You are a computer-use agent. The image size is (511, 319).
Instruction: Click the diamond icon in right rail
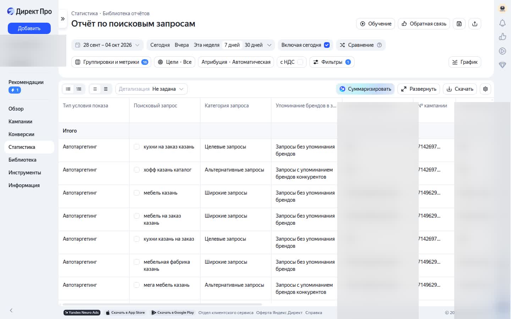point(502,65)
